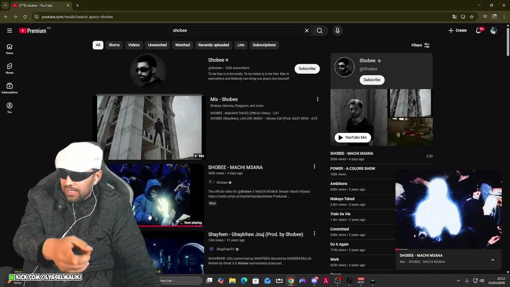510x287 pixels.
Task: Go to the YouTube Premium logo home
Action: point(33,31)
